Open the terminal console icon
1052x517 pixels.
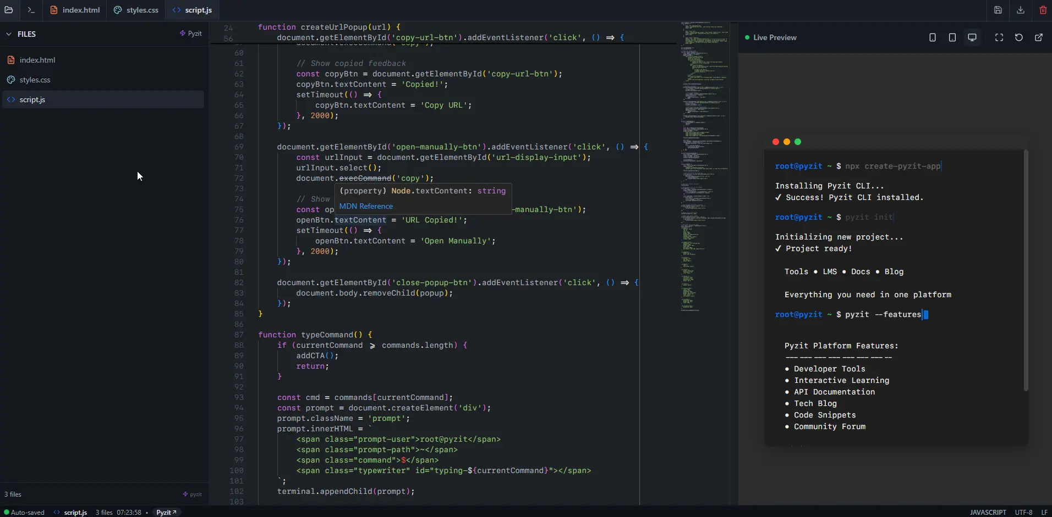(31, 10)
